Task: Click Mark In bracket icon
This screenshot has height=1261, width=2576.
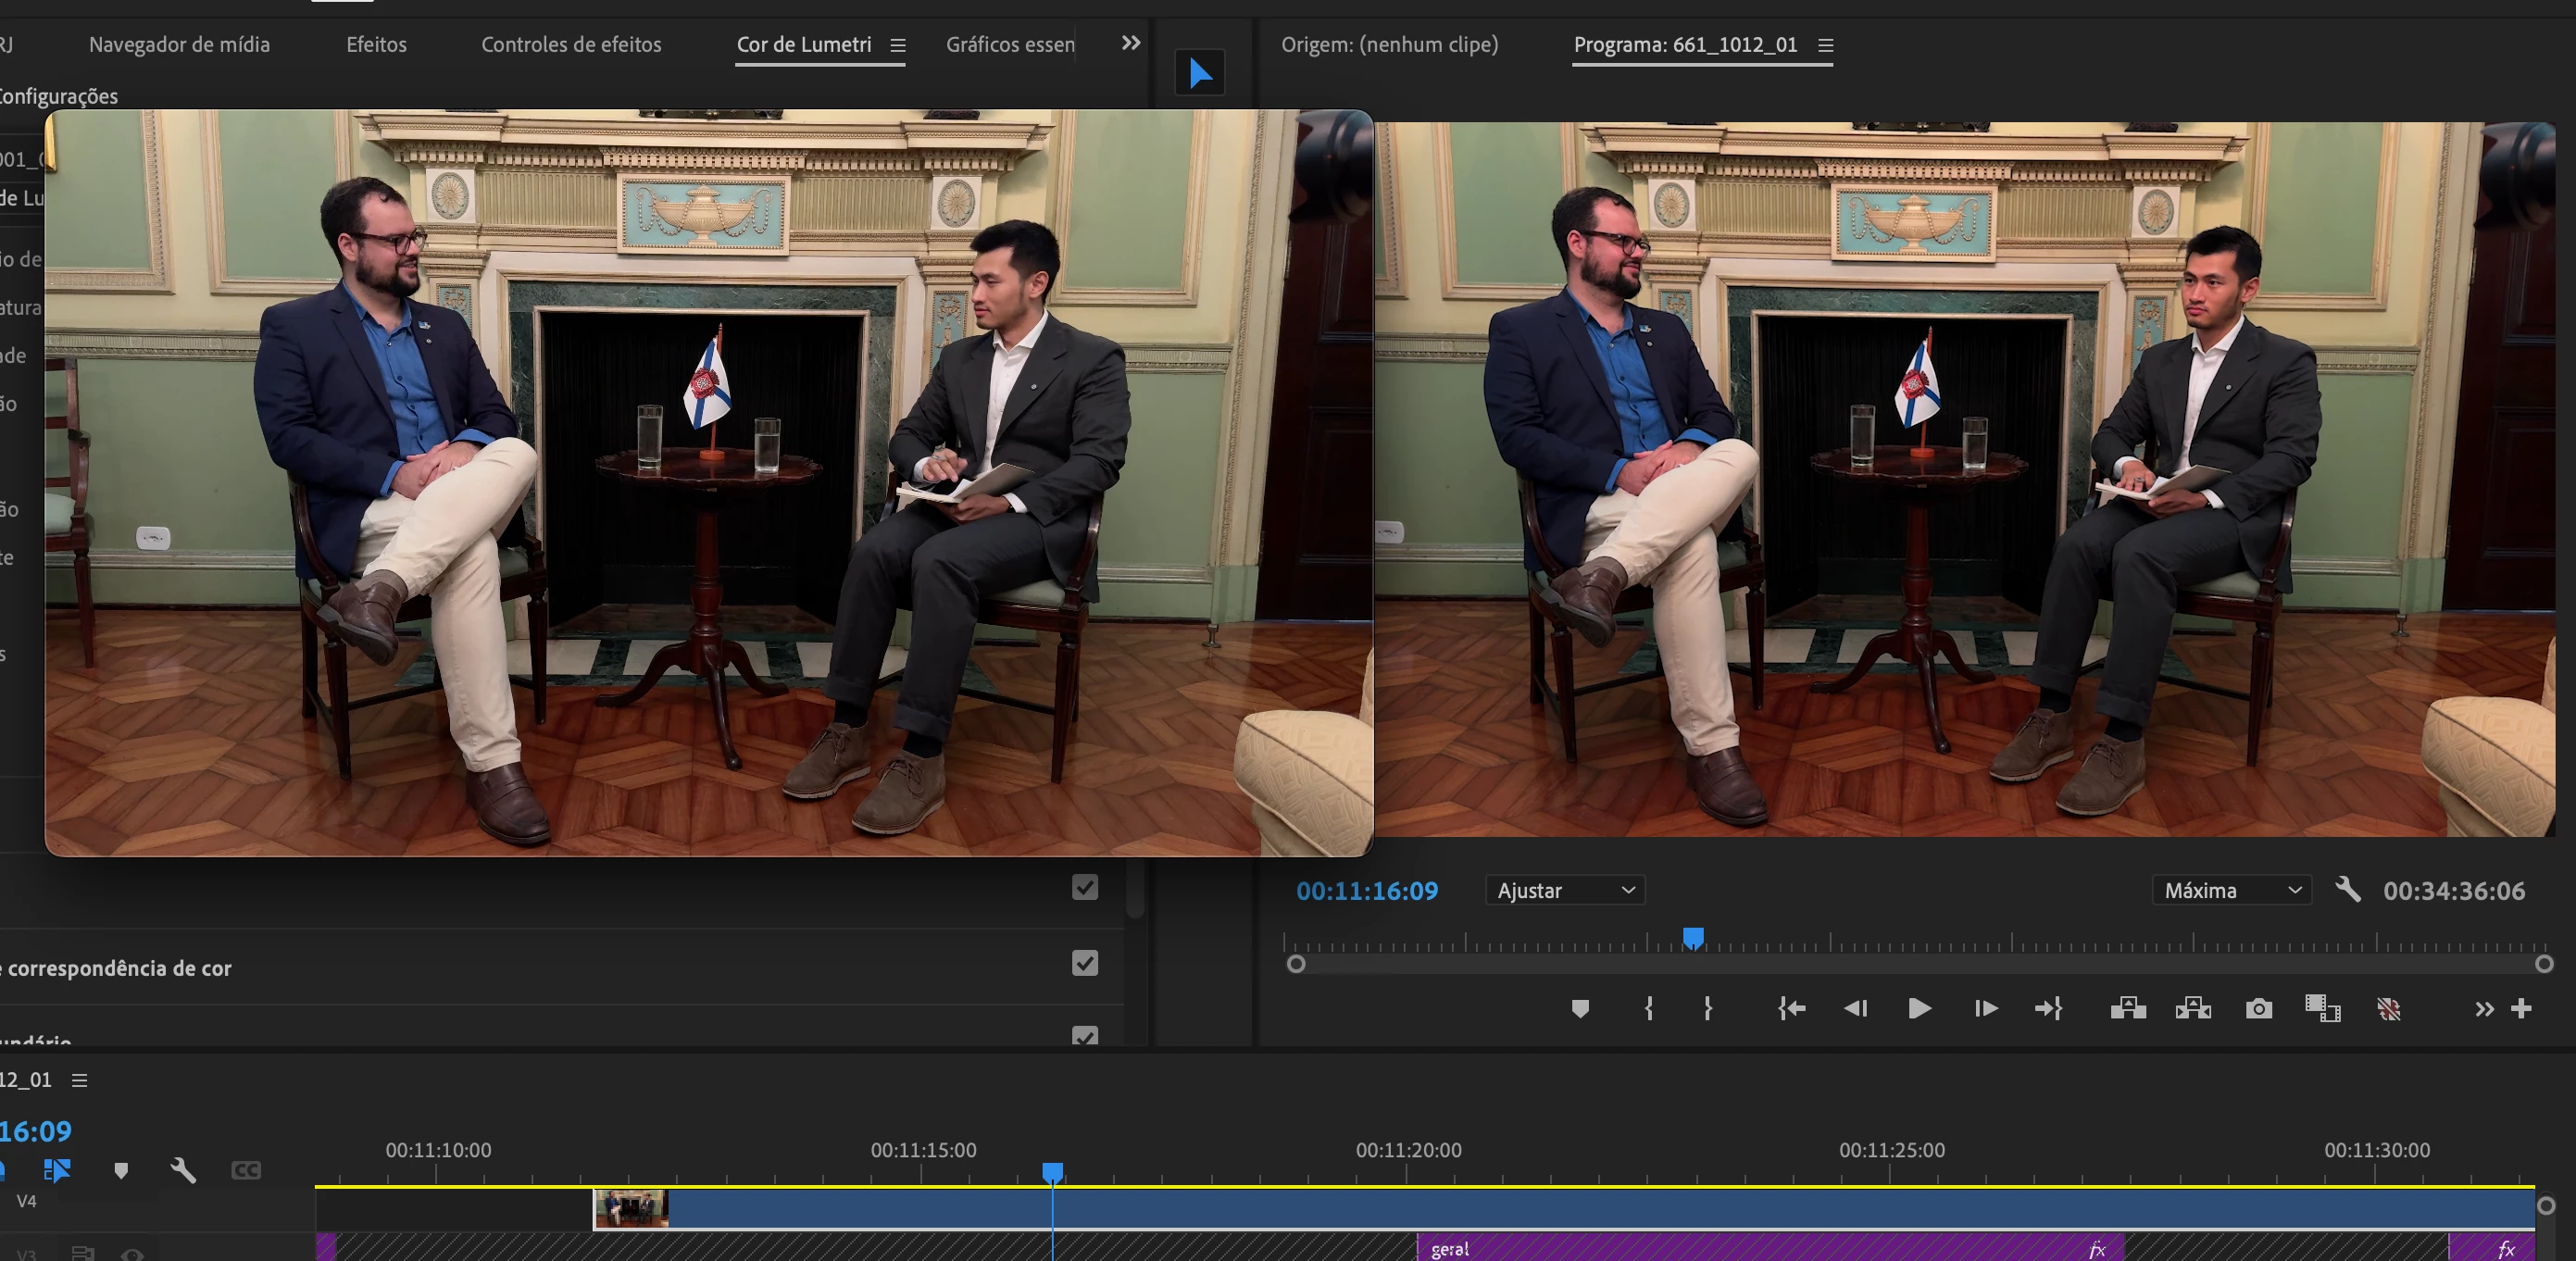Action: [1649, 1009]
